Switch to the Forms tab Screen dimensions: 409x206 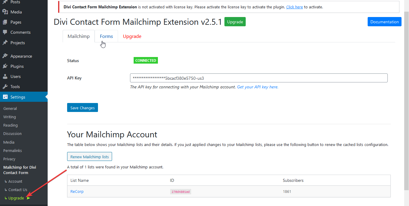click(x=106, y=36)
